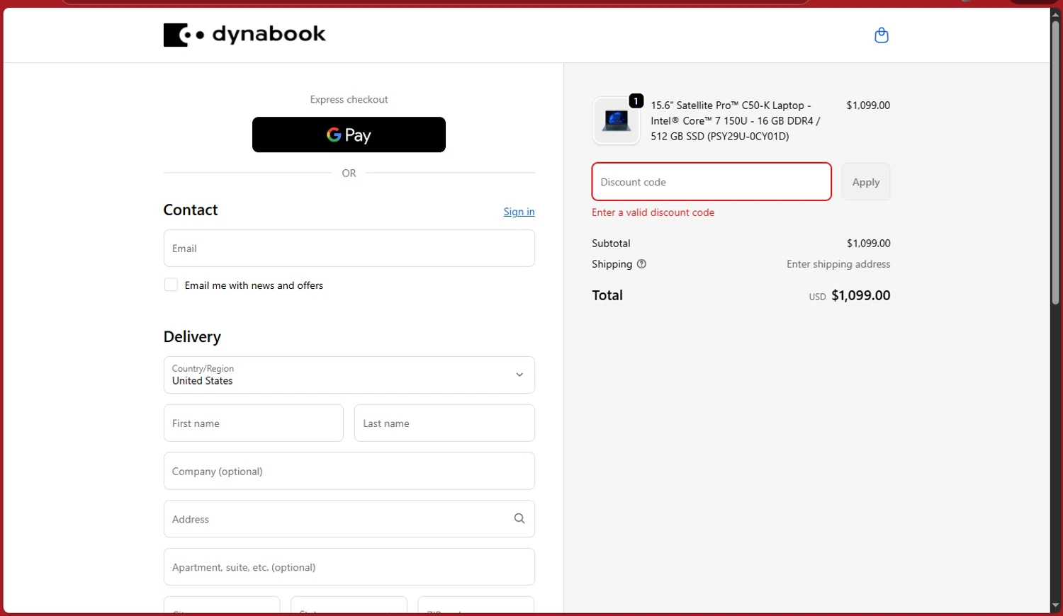The image size is (1063, 616).
Task: Click the Total amount USD $1,099.00
Action: (x=850, y=295)
